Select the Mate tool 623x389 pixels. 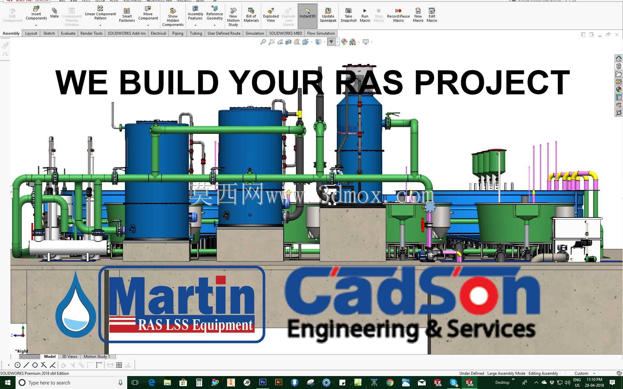pyautogui.click(x=55, y=13)
